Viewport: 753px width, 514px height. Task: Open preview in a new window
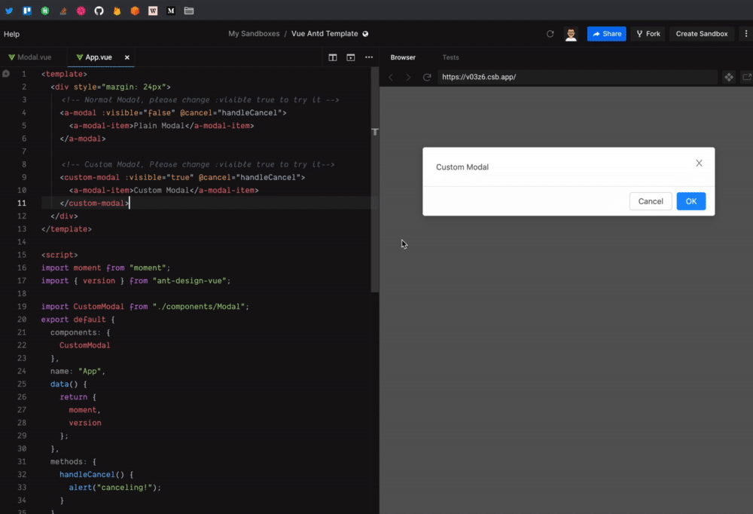point(746,77)
